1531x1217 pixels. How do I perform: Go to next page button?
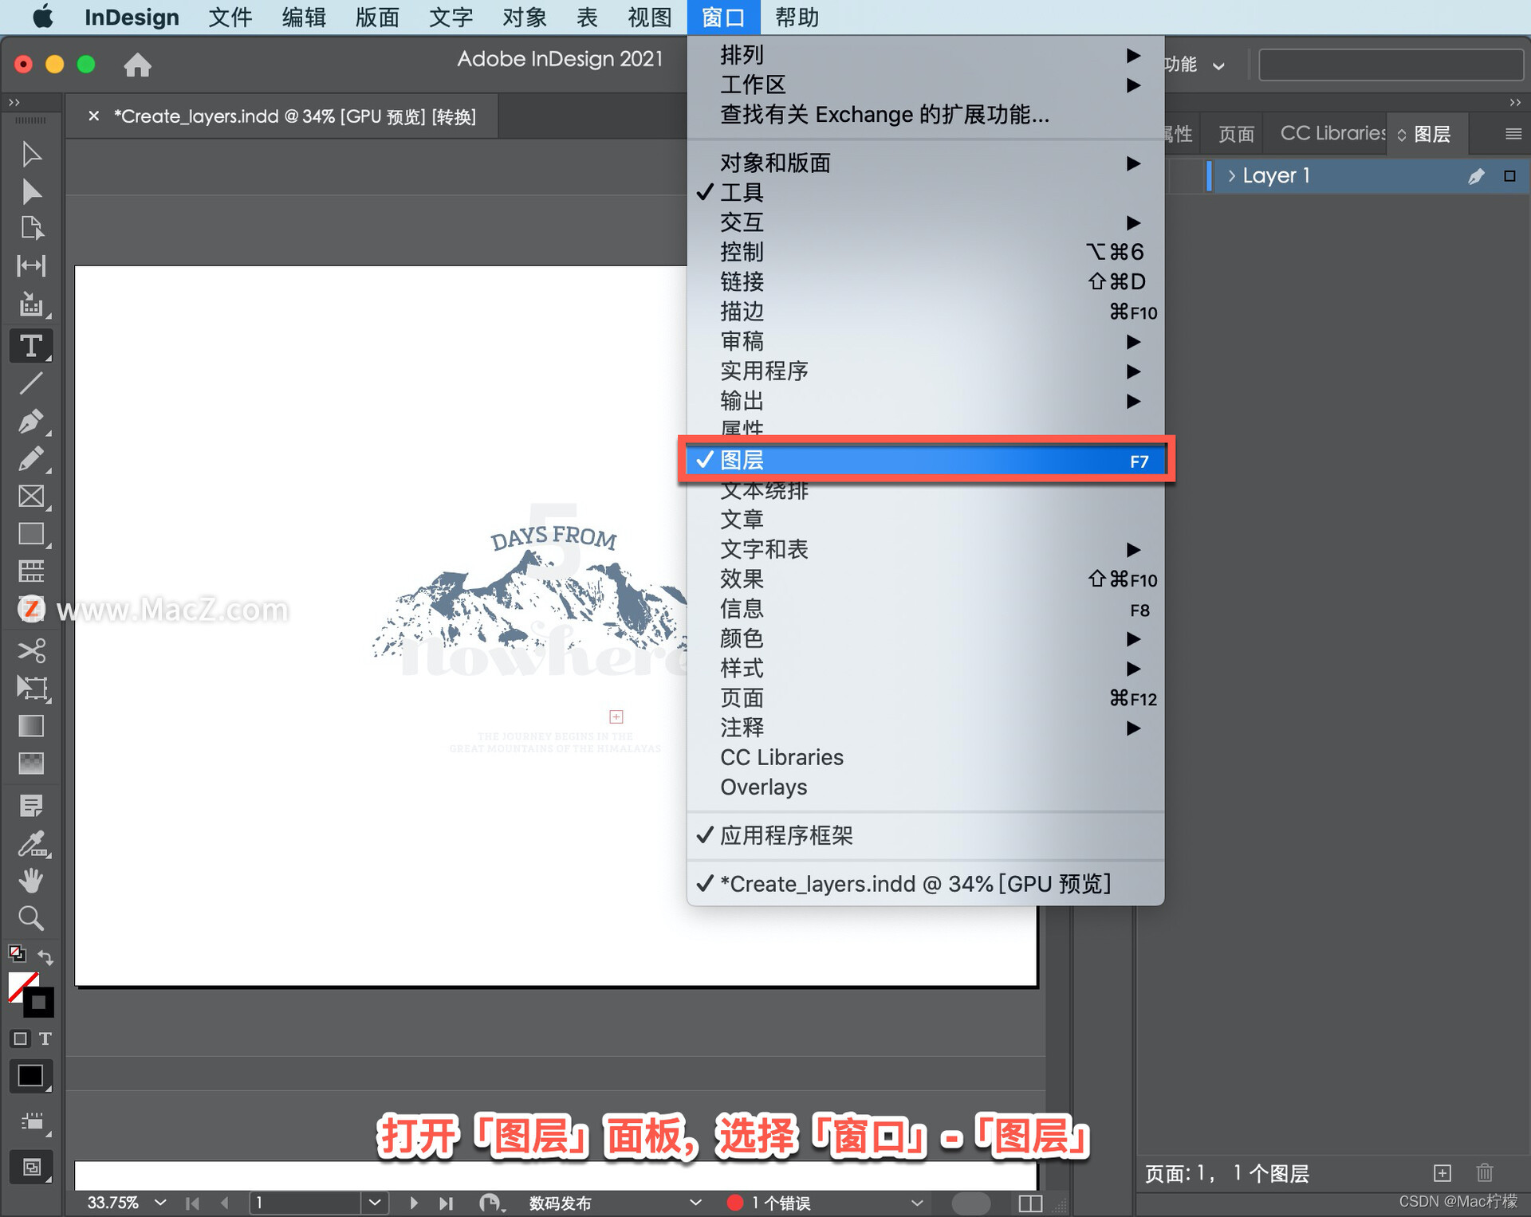click(x=413, y=1203)
